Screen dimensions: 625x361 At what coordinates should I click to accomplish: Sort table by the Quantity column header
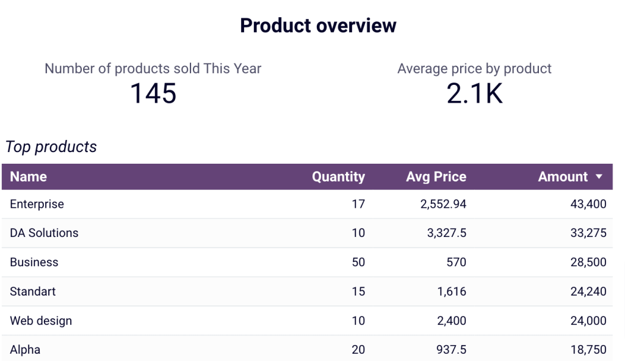point(338,177)
